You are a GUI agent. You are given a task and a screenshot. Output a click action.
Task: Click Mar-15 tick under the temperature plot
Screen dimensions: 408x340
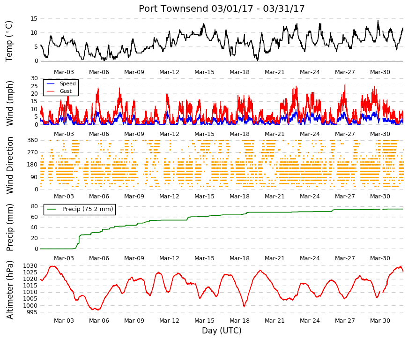[x=204, y=72]
